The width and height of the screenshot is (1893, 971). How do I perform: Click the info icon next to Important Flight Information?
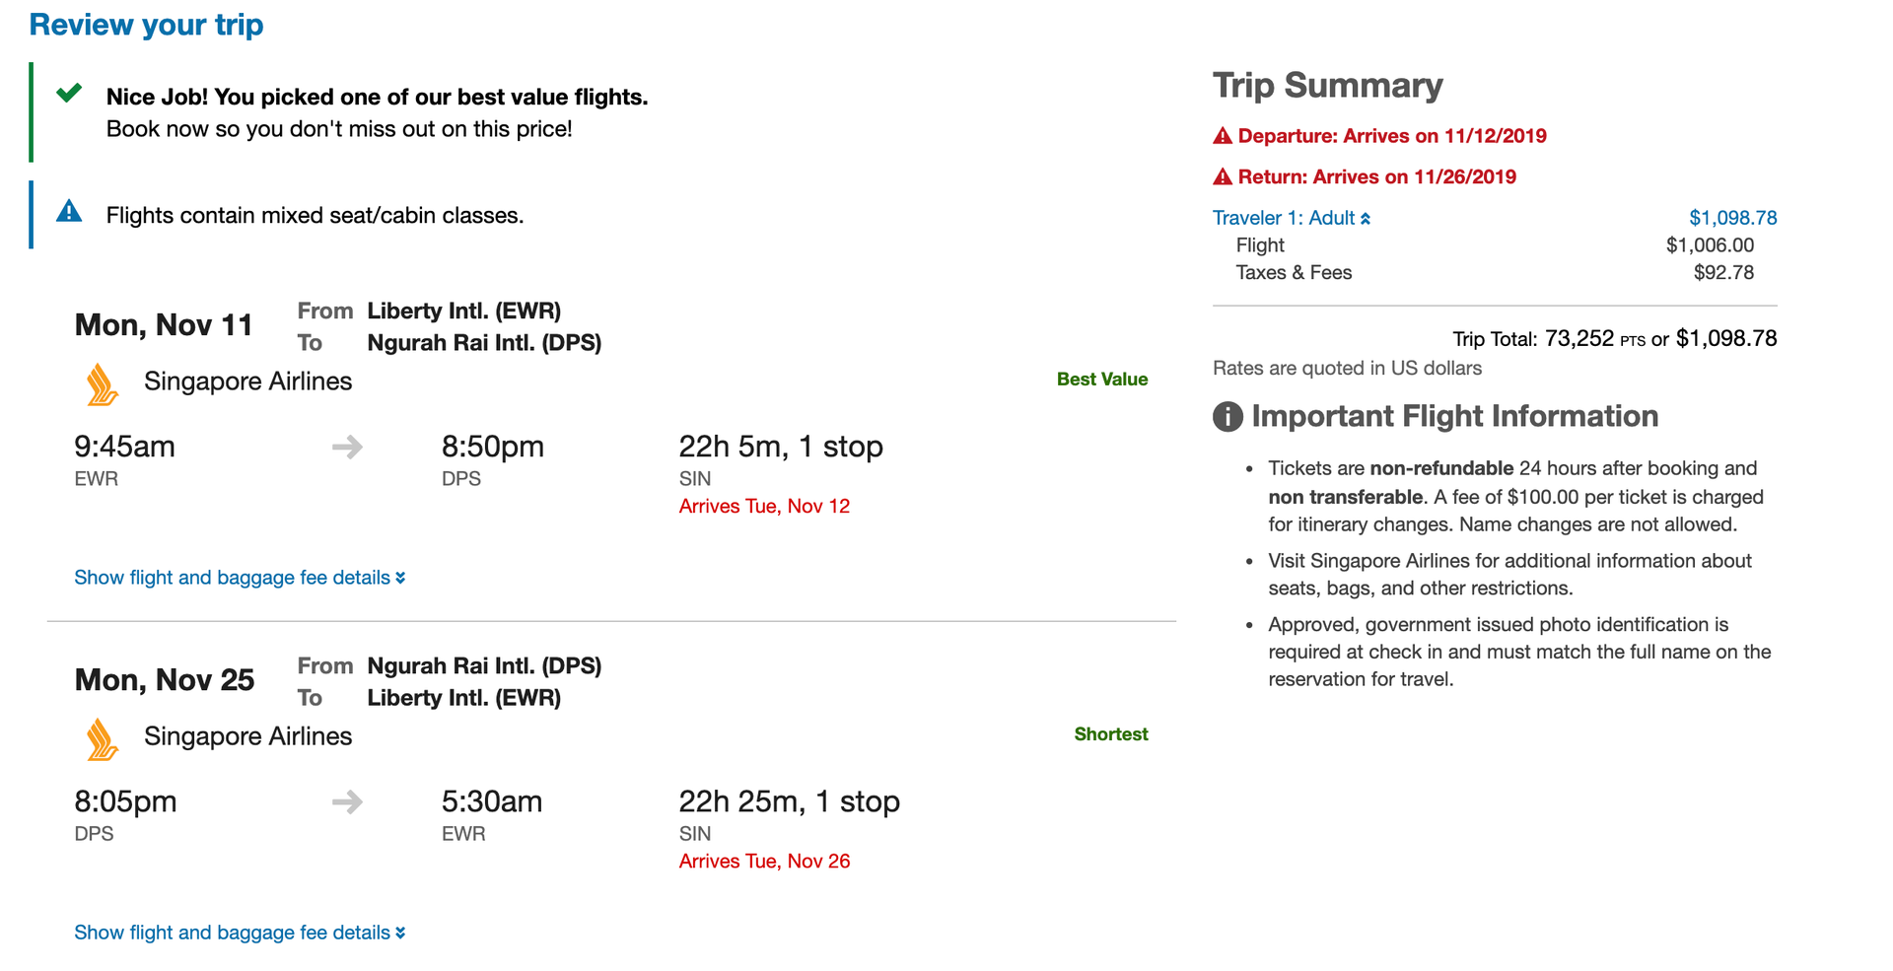tap(1226, 416)
